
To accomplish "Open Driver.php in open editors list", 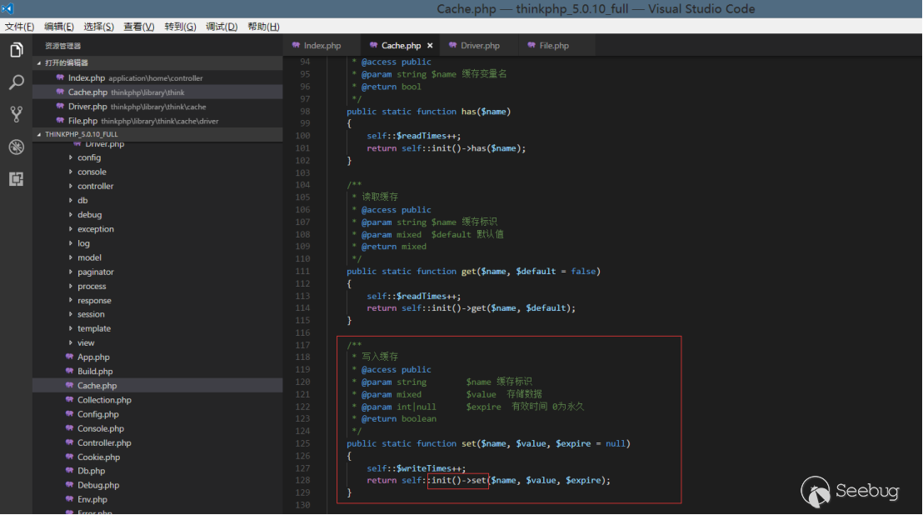I will [157, 107].
